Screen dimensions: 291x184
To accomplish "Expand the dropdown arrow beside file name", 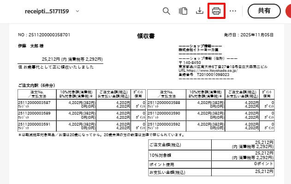I will point(77,11).
